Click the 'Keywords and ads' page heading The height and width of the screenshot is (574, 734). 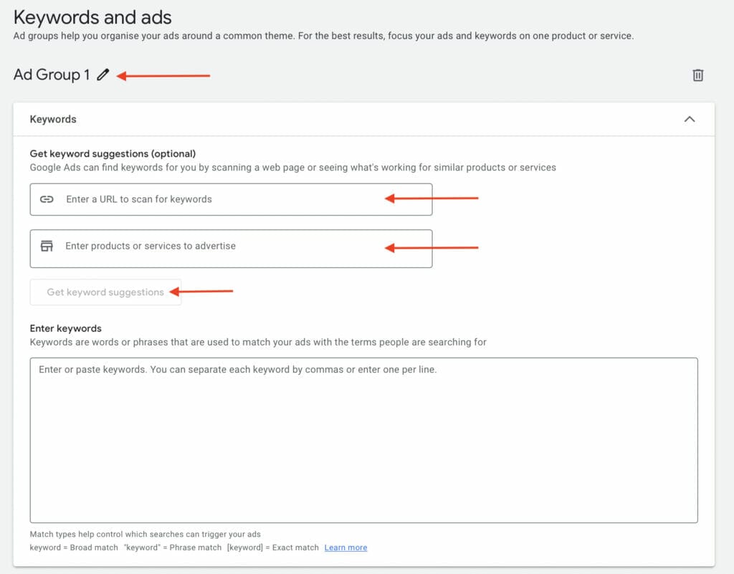tap(92, 16)
